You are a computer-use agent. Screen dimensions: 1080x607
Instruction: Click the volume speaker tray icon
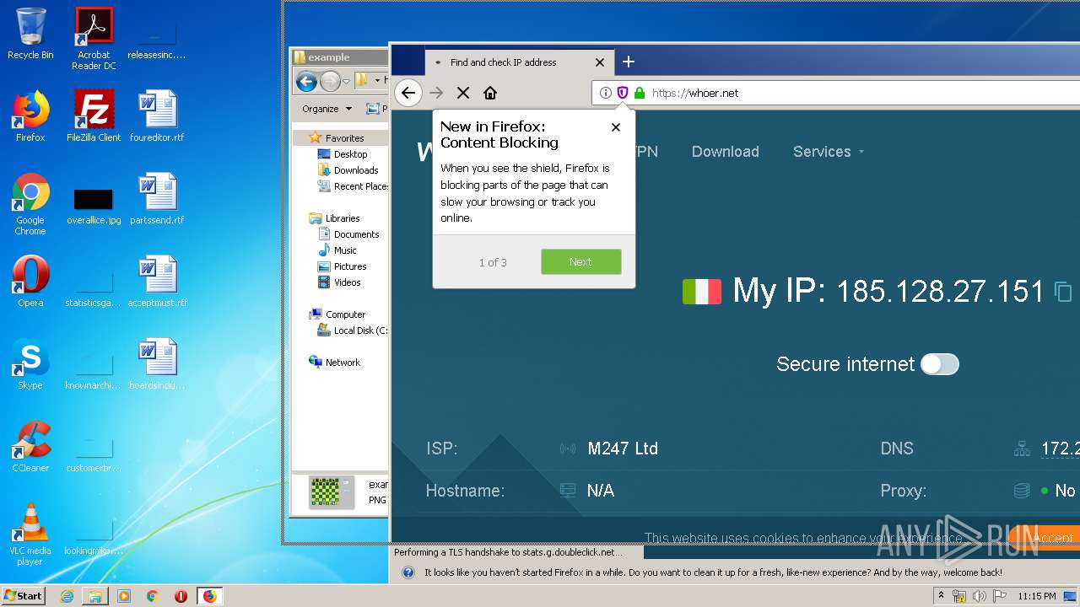978,596
